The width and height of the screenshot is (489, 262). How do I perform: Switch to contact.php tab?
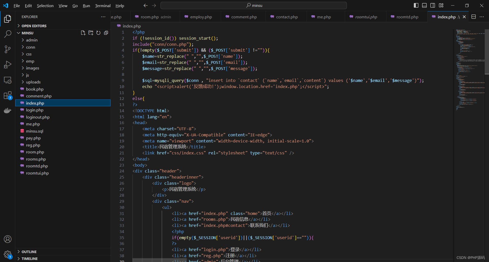286,17
